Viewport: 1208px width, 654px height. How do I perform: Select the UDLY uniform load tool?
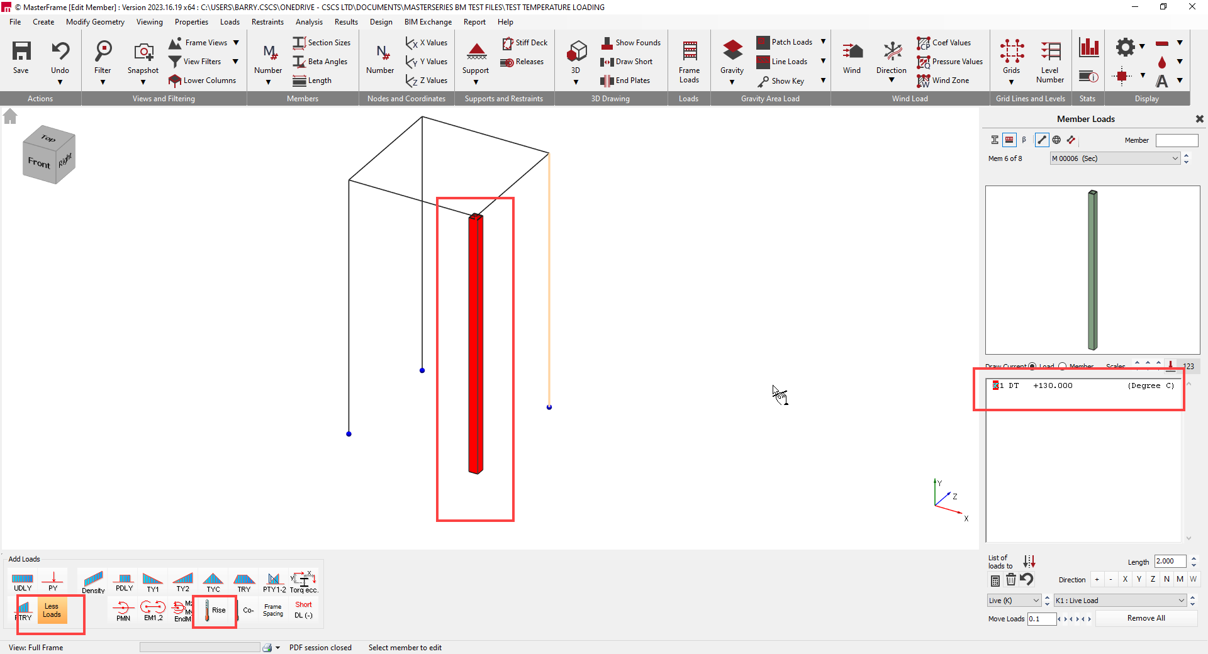(x=23, y=581)
